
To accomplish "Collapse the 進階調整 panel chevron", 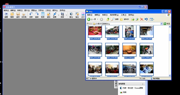I will coord(143,84).
